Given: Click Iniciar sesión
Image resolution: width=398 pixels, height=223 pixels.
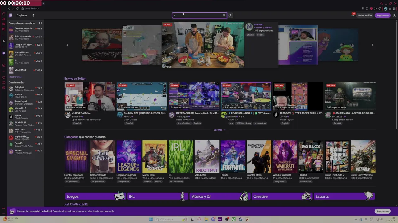Looking at the screenshot, I should pyautogui.click(x=364, y=15).
